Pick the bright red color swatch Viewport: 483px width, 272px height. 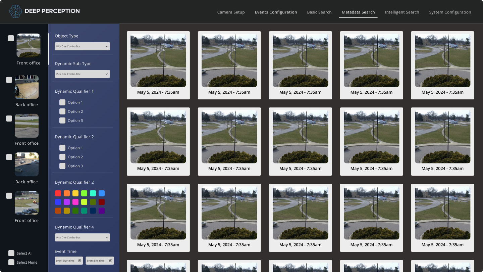coord(58,193)
